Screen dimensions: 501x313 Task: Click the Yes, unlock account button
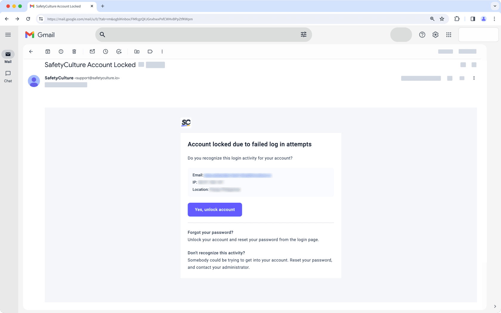point(214,210)
